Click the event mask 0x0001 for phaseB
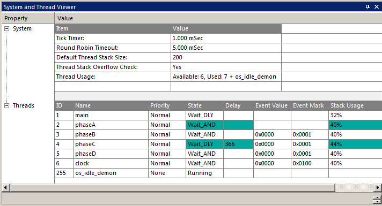 310,134
